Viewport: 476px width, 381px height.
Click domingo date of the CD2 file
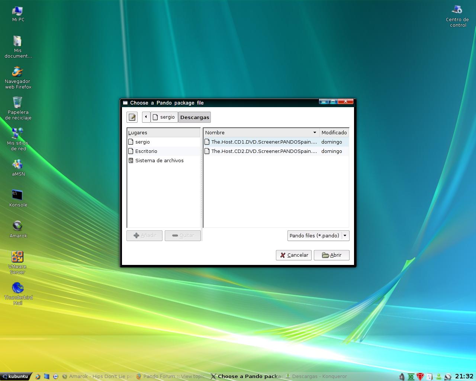pos(332,151)
